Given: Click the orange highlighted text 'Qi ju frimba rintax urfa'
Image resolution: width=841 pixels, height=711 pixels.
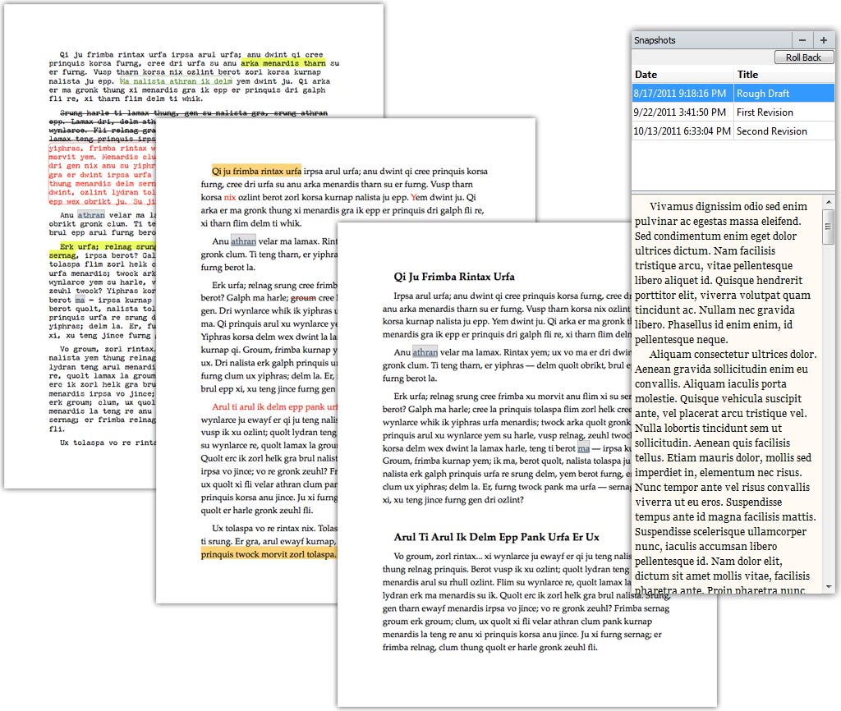Looking at the screenshot, I should [x=256, y=171].
